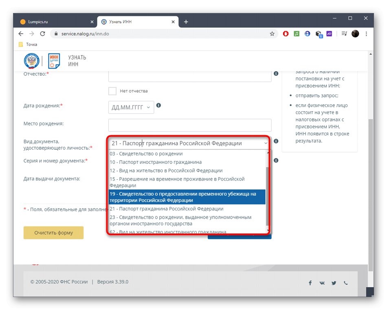This screenshot has width=387, height=310.
Task: Show info tooltip for Отчество field
Action: [x=276, y=74]
